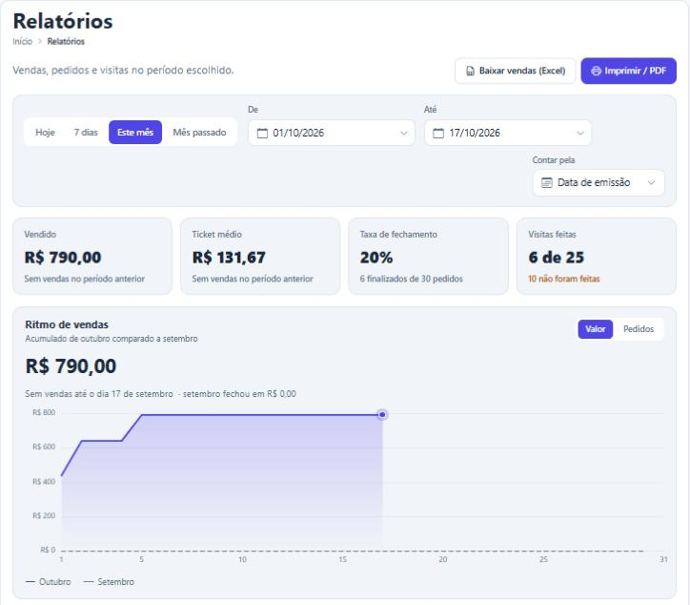Select the Hoje period filter
Screen dimensions: 690x605
tap(45, 133)
